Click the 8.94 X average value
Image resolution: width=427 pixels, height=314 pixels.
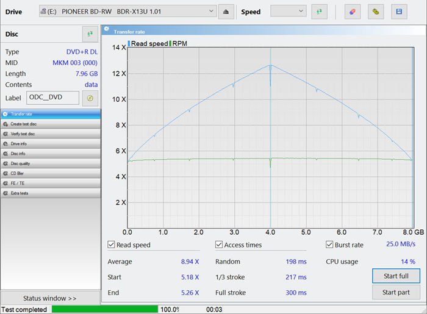pos(190,262)
